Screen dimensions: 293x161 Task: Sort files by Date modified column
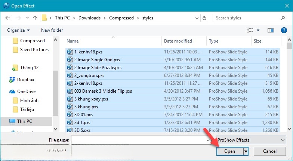(x=178, y=41)
